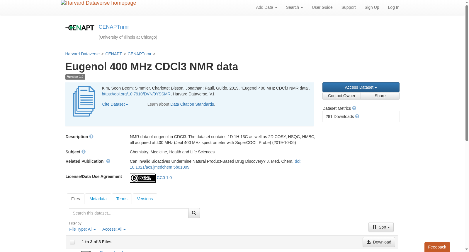The width and height of the screenshot is (469, 252).
Task: Go to CENAPT breadcrumb link
Action: coord(113,54)
